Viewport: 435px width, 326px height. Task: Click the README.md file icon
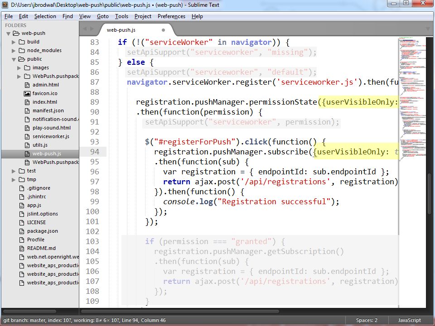point(22,249)
